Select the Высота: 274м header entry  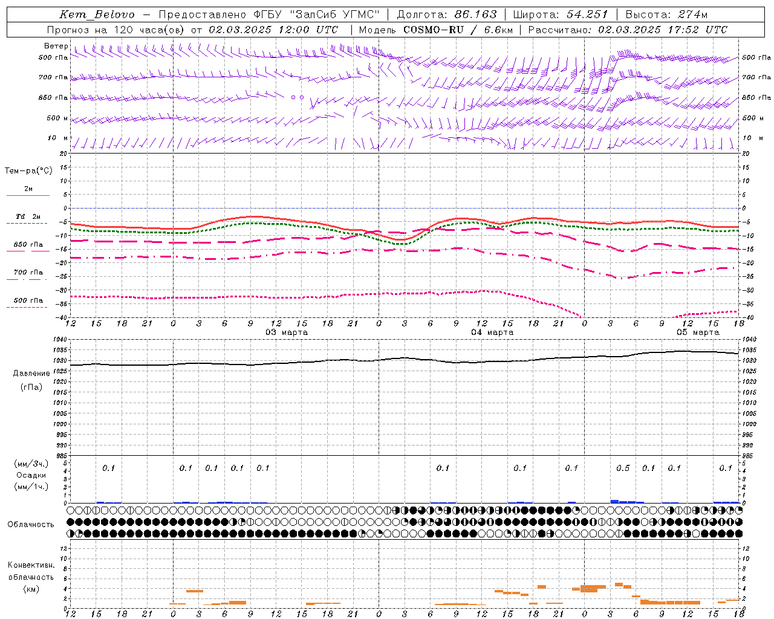[666, 15]
